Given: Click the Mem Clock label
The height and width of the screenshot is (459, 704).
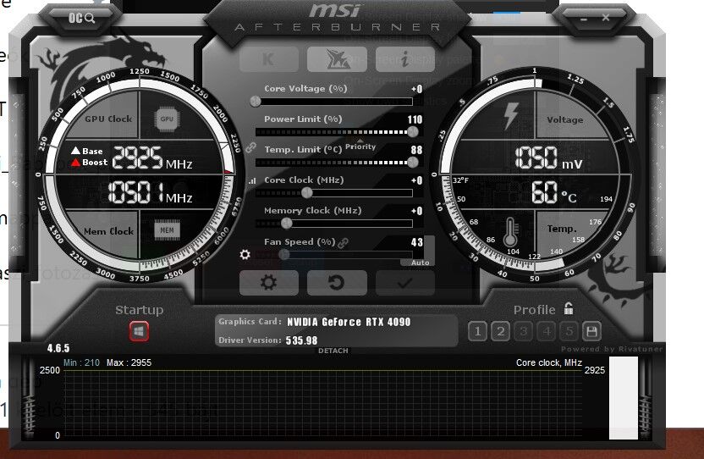Looking at the screenshot, I should click(x=108, y=231).
